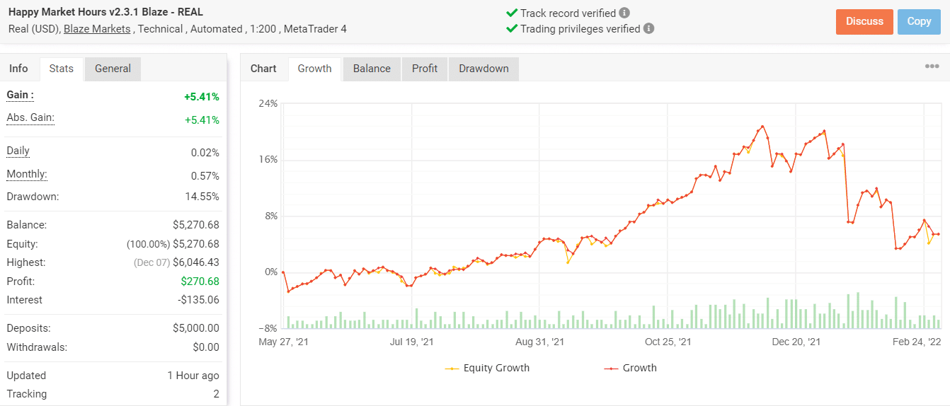This screenshot has width=950, height=406.
Task: Click the blue Copy button
Action: [919, 21]
